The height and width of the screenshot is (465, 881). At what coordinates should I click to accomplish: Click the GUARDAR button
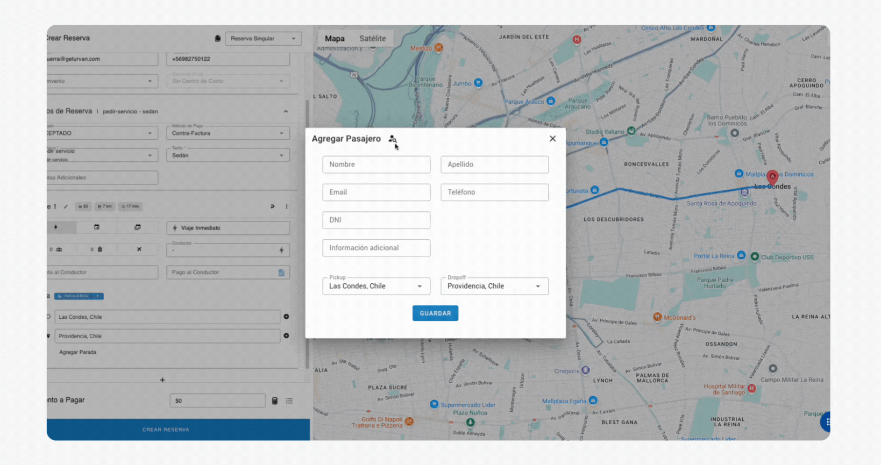[x=435, y=313]
